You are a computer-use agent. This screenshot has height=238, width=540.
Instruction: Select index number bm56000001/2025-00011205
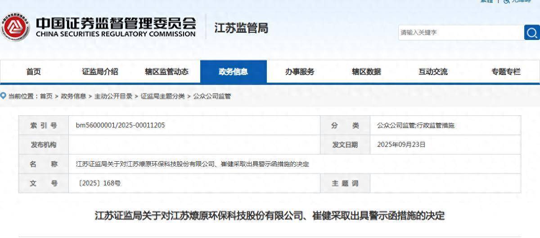[x=120, y=125]
